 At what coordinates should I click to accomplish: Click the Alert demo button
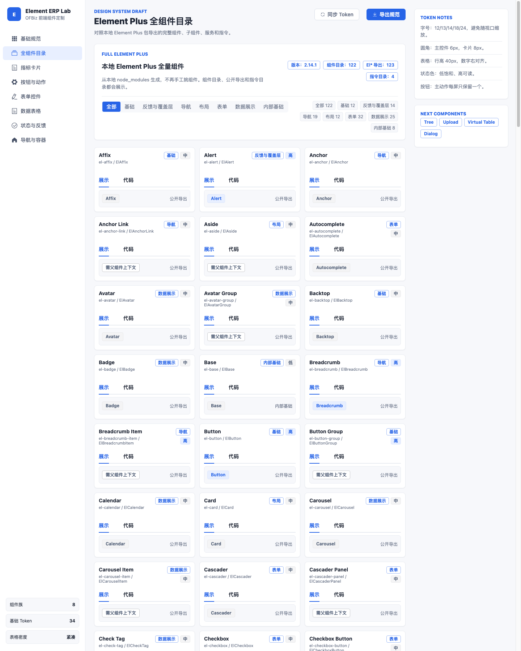click(216, 199)
